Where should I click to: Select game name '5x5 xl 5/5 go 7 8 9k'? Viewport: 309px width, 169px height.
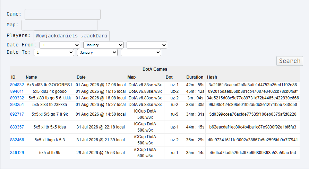pyautogui.click(x=50, y=114)
